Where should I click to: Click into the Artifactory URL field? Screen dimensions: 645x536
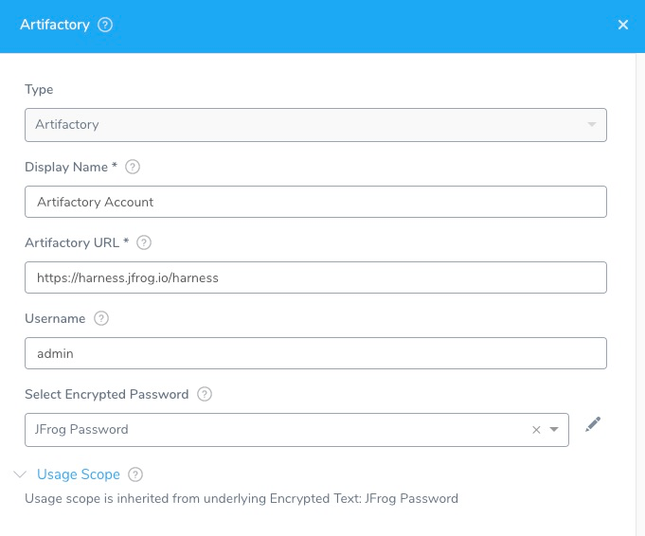[x=315, y=277]
